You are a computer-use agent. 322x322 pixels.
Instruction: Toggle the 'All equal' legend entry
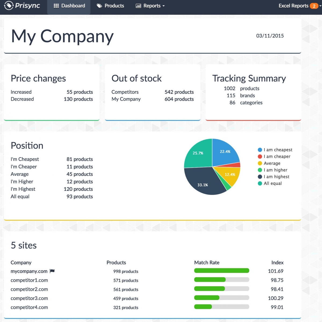pyautogui.click(x=271, y=183)
